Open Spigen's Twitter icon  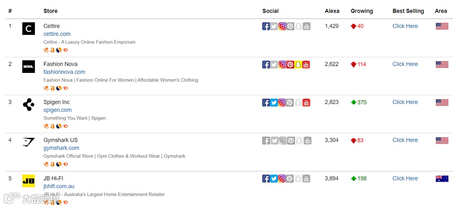pos(274,102)
